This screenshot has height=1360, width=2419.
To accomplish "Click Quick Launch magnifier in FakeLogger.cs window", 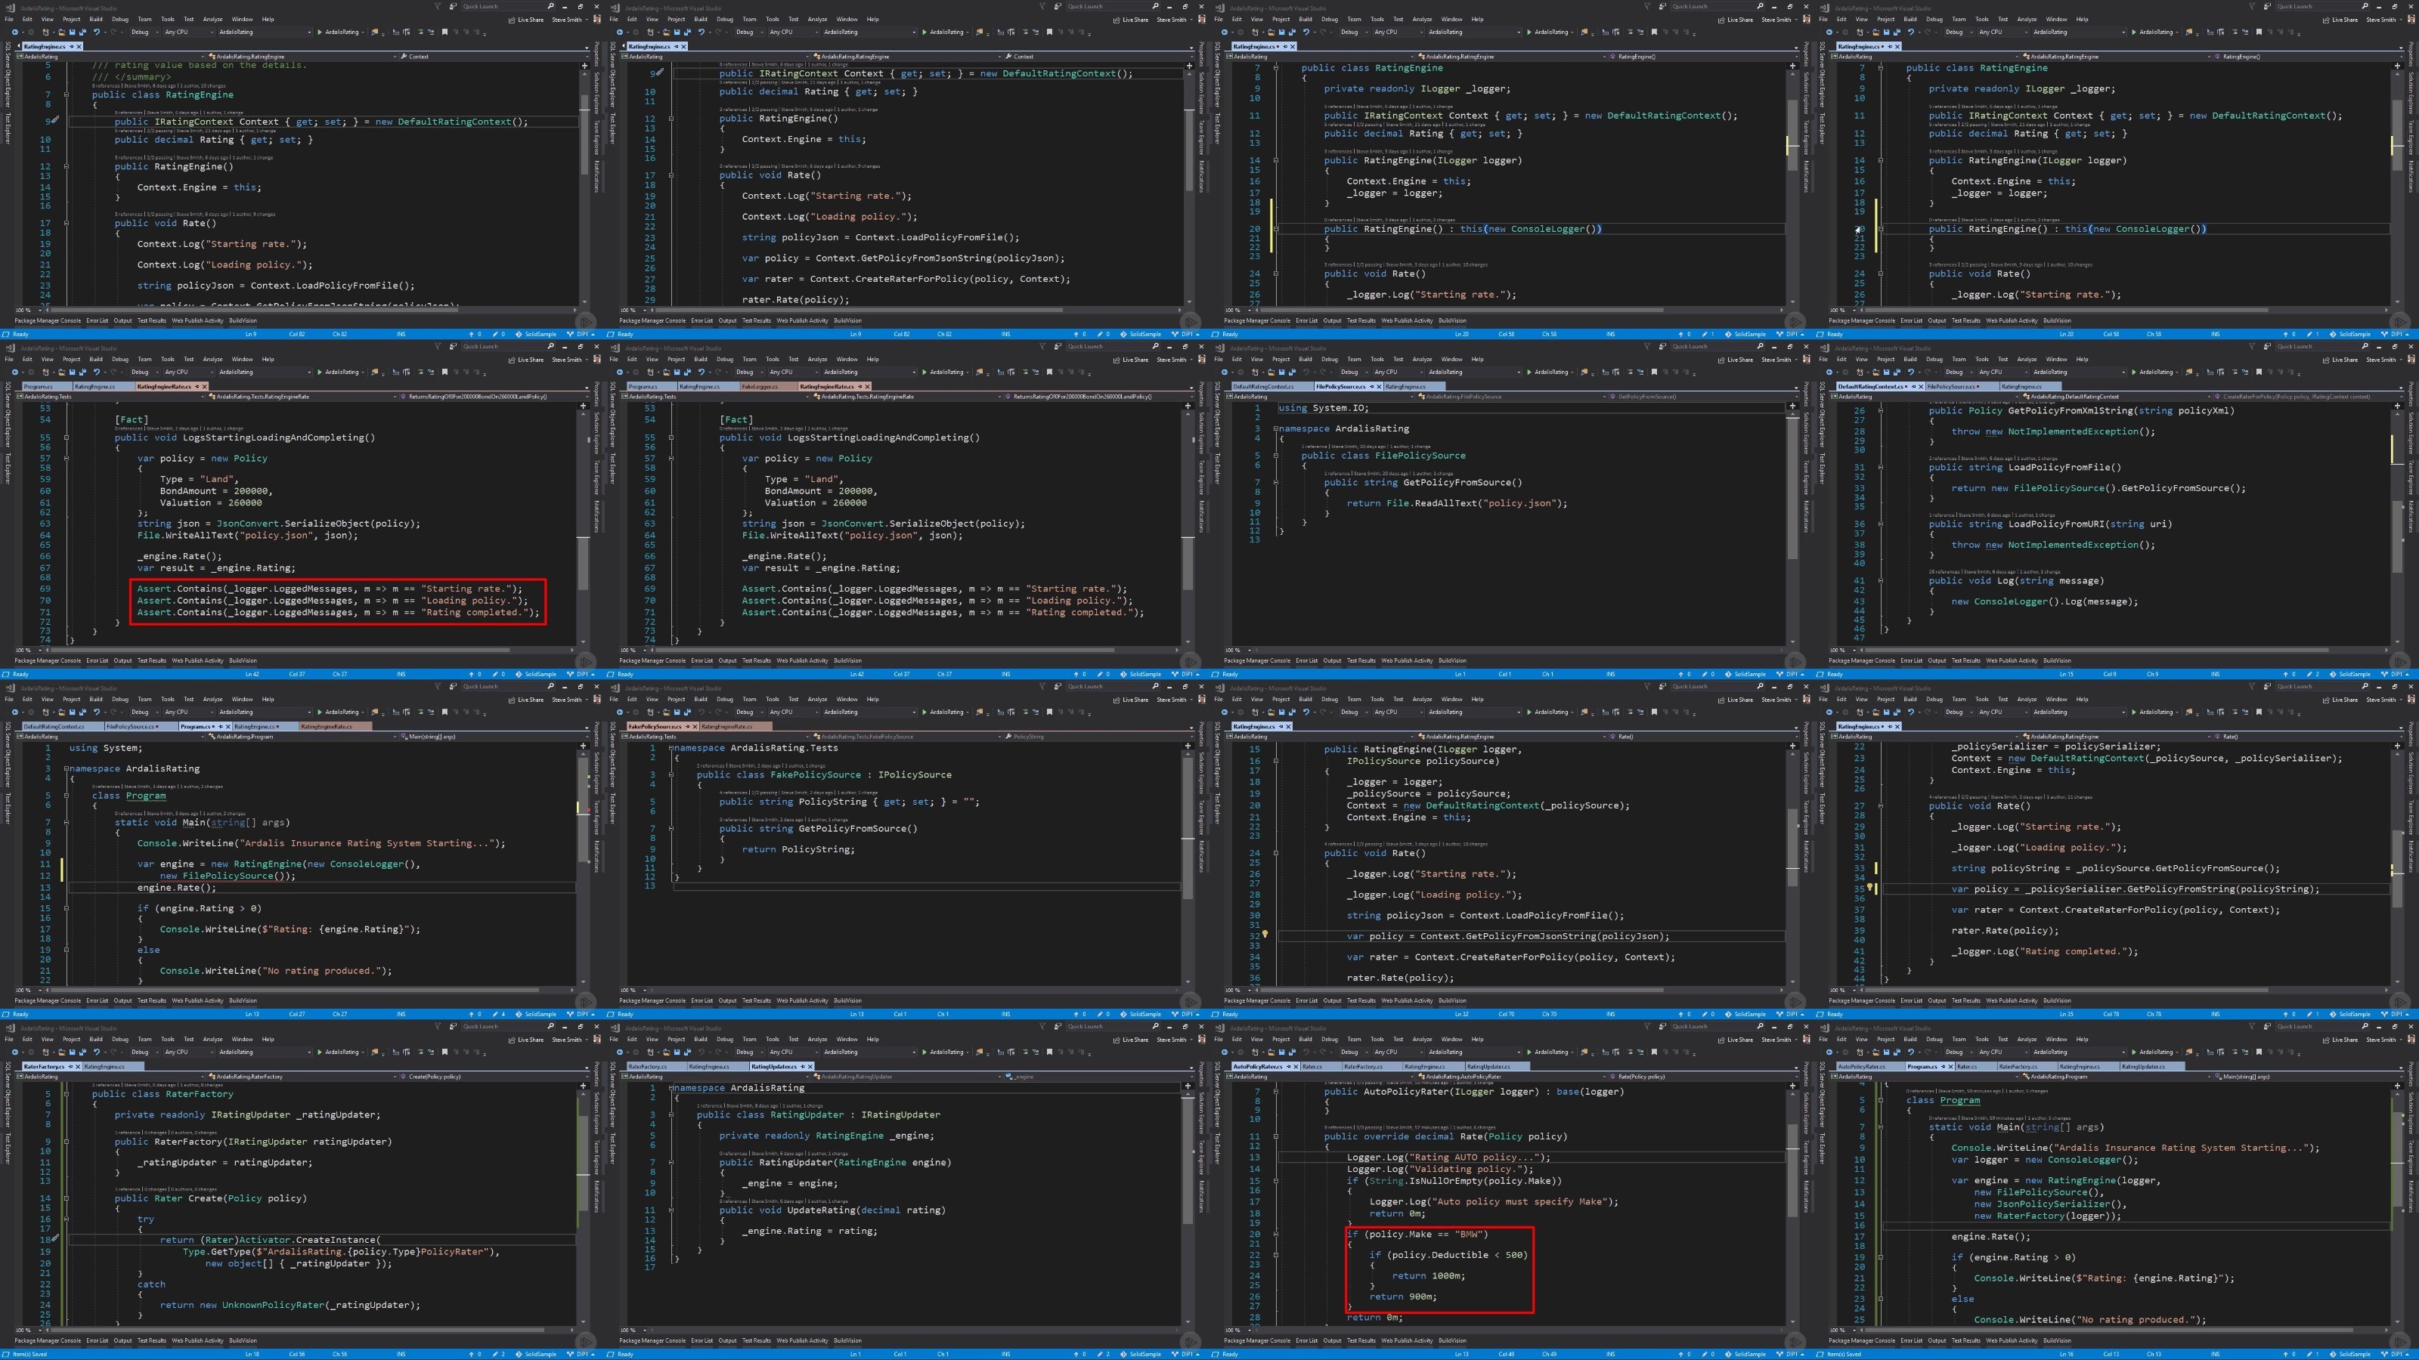I will tap(1155, 346).
